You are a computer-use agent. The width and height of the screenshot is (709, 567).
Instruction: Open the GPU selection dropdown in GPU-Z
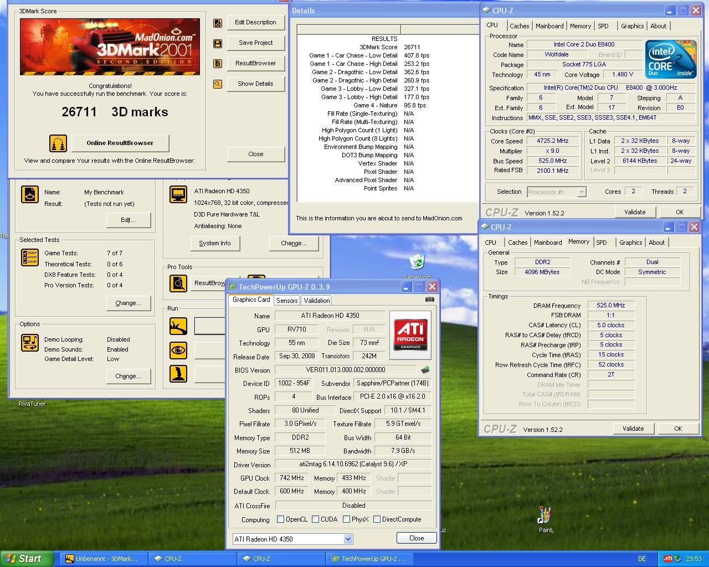pyautogui.click(x=348, y=539)
